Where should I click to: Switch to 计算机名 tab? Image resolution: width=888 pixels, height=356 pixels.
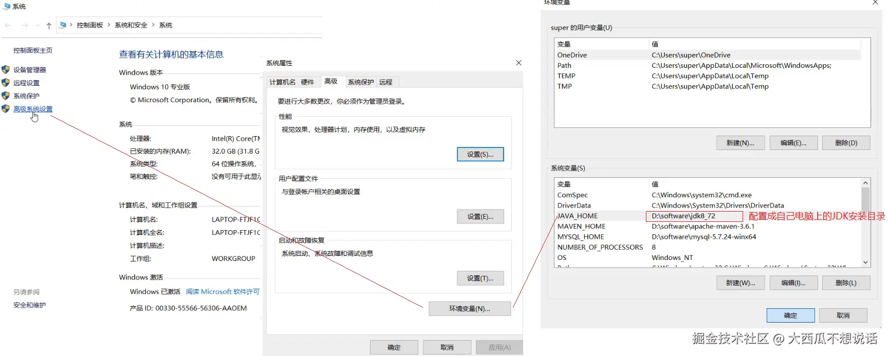tap(283, 82)
